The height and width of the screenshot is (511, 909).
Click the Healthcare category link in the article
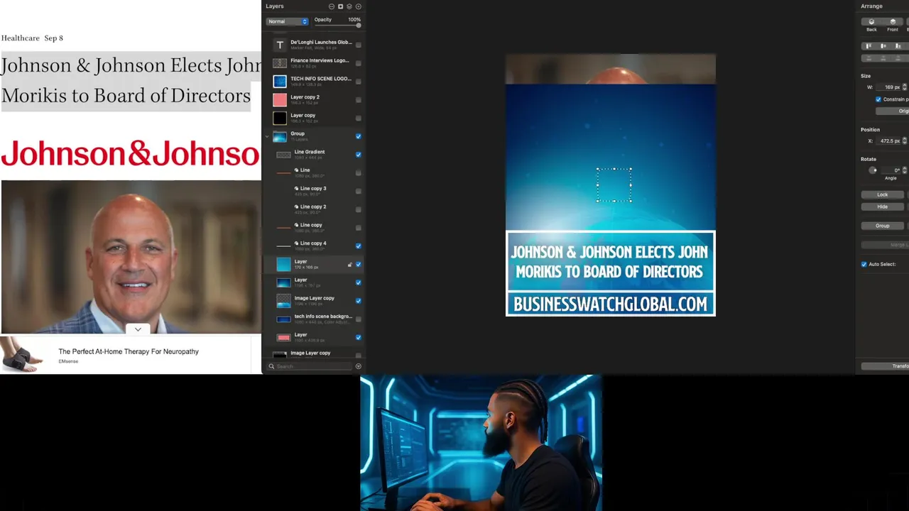(20, 38)
